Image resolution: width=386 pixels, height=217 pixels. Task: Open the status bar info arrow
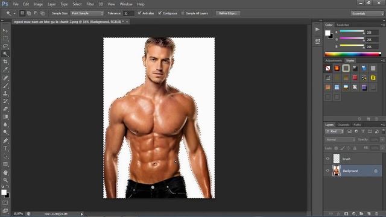82,214
